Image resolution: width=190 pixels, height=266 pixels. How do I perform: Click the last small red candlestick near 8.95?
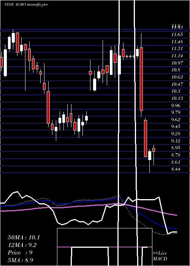click(154, 150)
